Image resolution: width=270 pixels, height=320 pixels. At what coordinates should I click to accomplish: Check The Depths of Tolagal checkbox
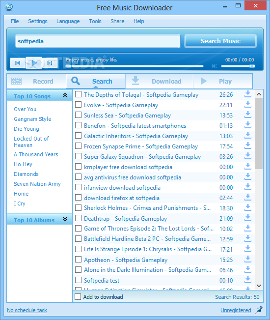(x=78, y=94)
